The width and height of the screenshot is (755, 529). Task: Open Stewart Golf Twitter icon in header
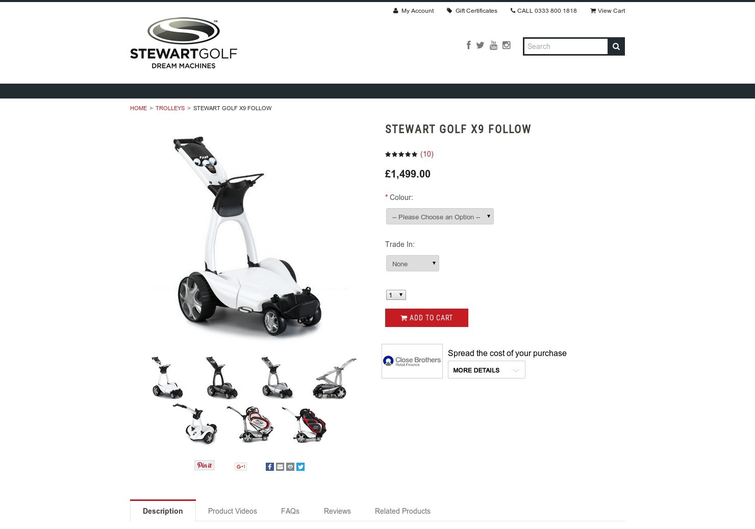click(x=480, y=45)
